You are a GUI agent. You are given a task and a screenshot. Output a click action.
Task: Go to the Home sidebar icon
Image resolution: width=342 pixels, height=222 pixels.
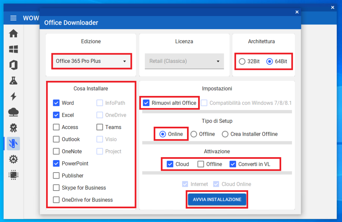click(13, 33)
